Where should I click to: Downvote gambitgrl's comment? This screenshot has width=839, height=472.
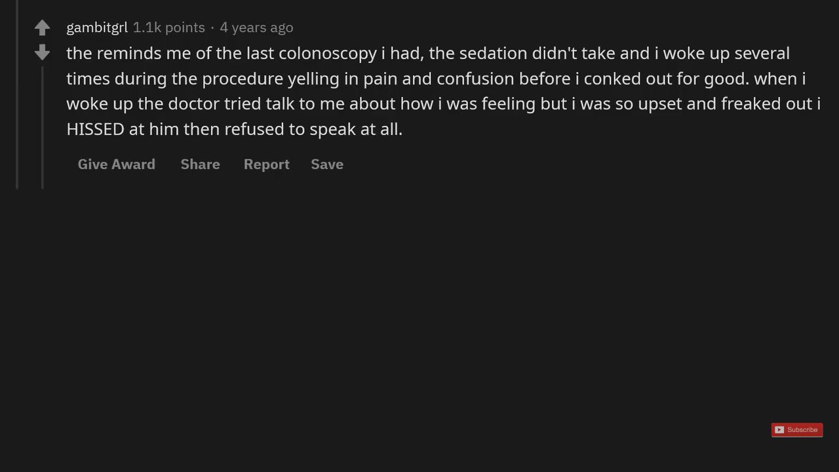click(42, 52)
